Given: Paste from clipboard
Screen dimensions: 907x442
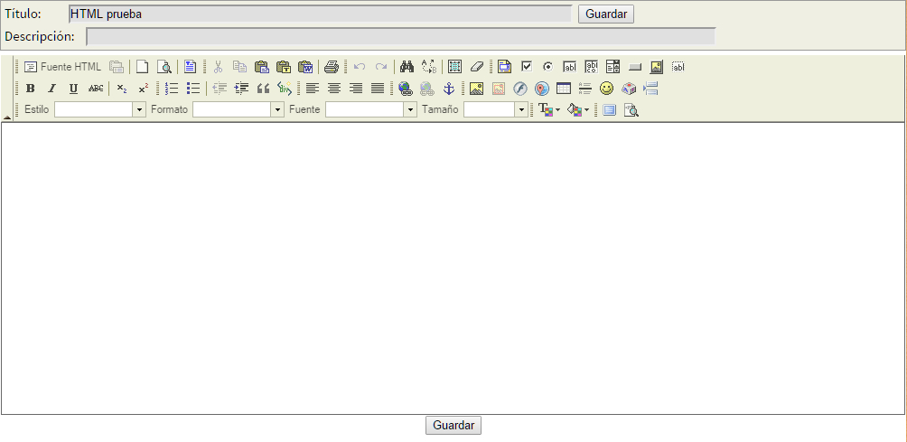Looking at the screenshot, I should pyautogui.click(x=261, y=67).
